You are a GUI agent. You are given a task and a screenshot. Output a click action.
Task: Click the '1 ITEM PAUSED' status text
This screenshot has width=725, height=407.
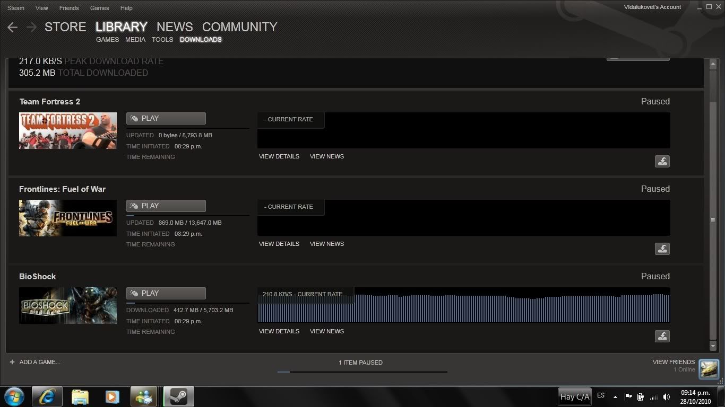click(x=360, y=362)
